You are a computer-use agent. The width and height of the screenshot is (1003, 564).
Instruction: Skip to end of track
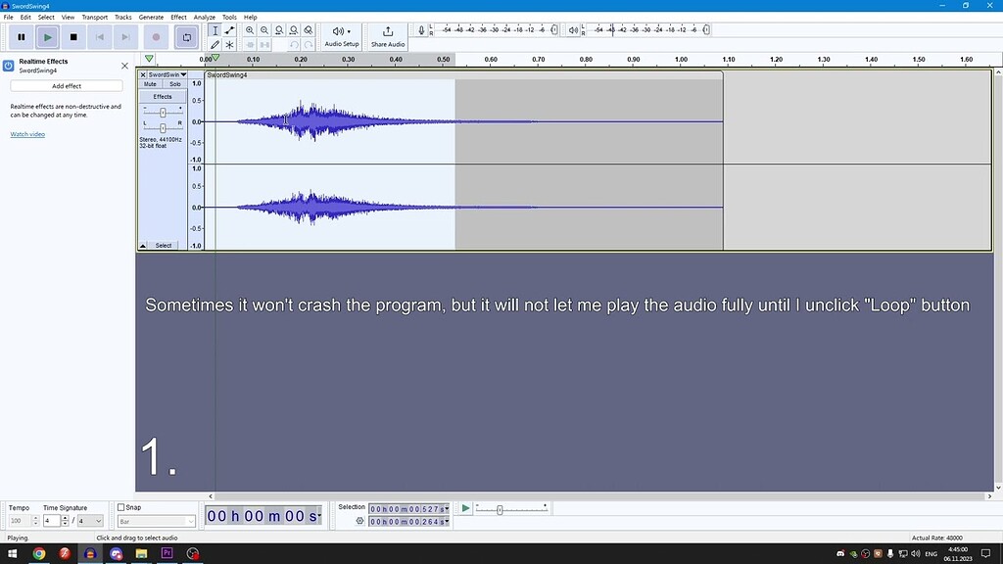coord(125,37)
